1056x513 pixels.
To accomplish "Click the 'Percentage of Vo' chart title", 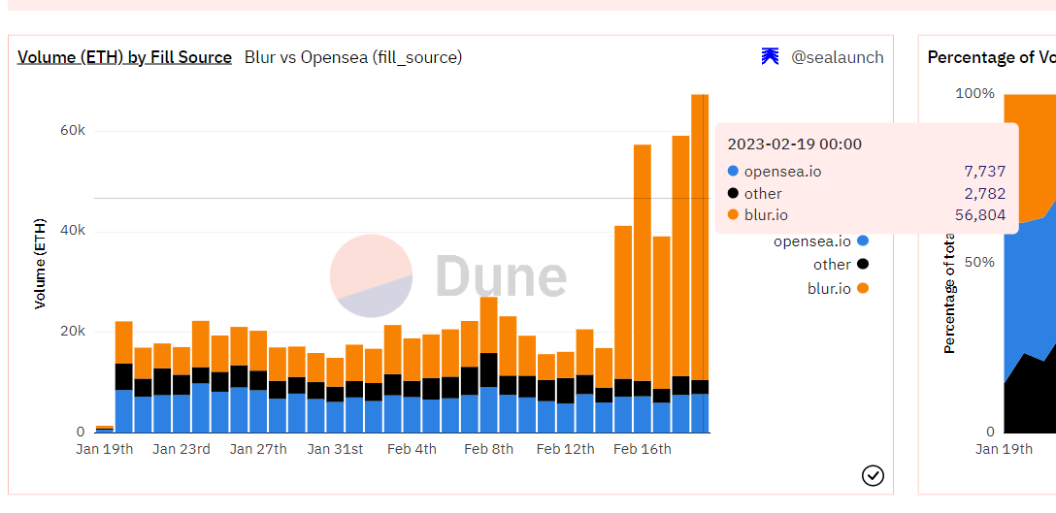I will 991,57.
